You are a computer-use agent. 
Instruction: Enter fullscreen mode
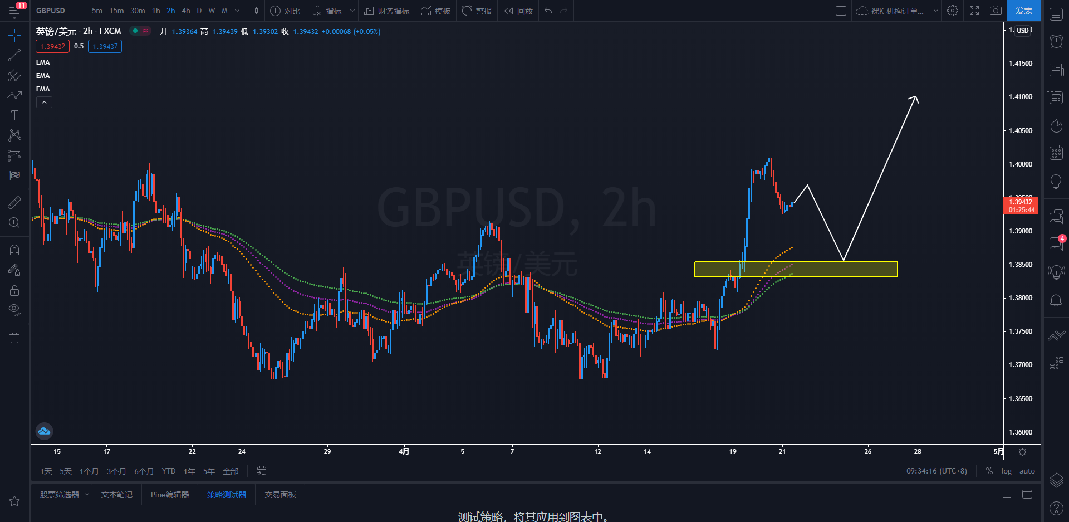(x=974, y=11)
